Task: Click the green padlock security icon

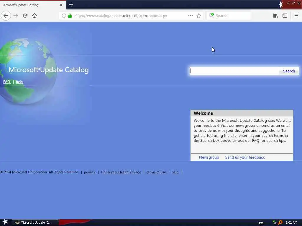Action: [70, 16]
